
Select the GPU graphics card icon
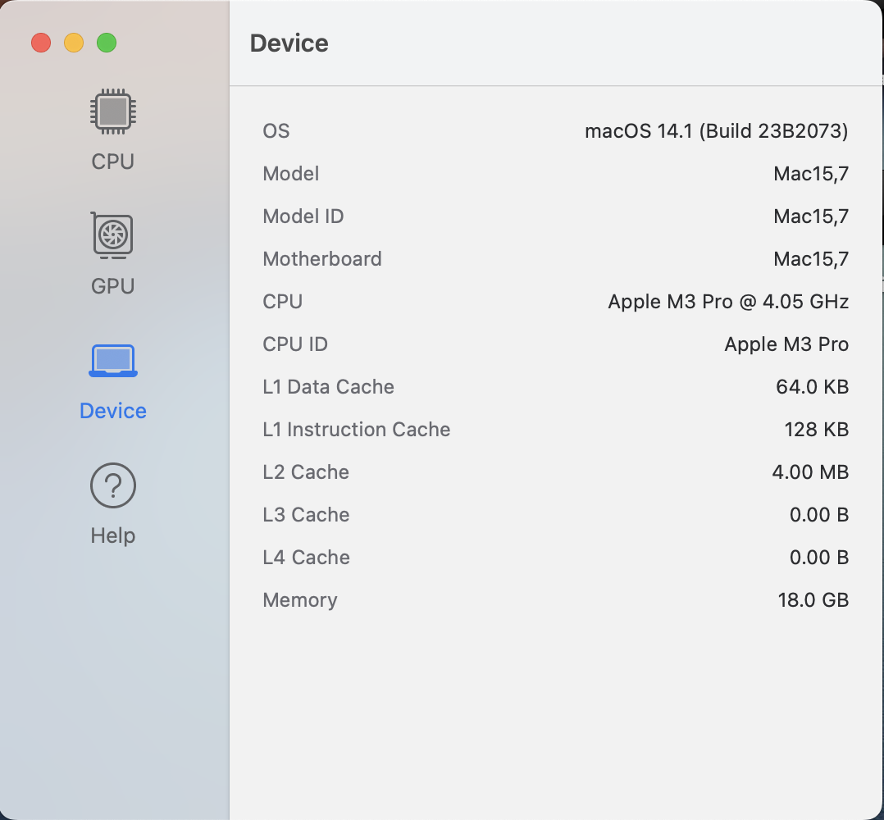click(112, 236)
